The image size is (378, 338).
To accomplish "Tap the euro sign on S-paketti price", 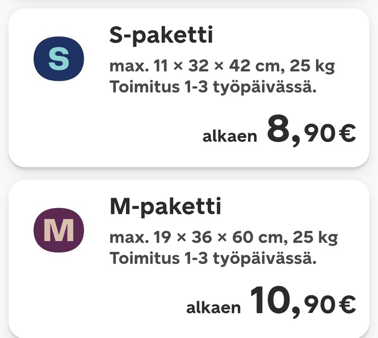I will click(347, 134).
